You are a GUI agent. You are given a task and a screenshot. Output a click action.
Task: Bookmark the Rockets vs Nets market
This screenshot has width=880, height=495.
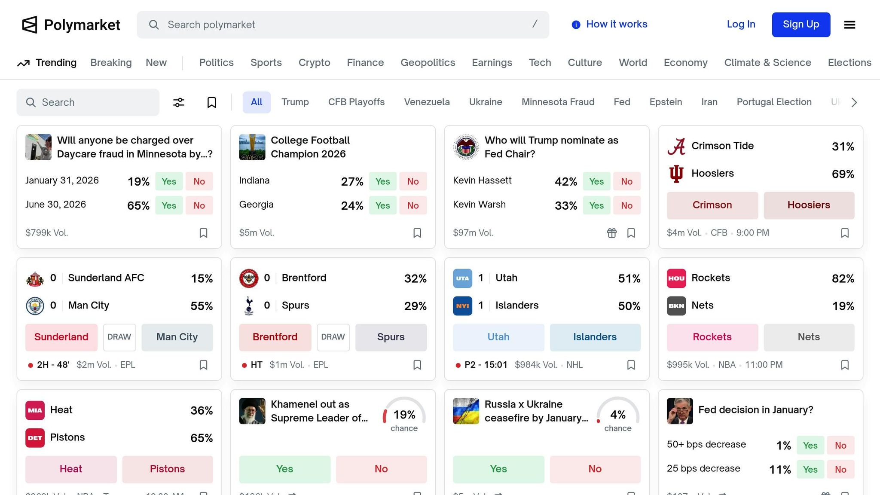(845, 365)
